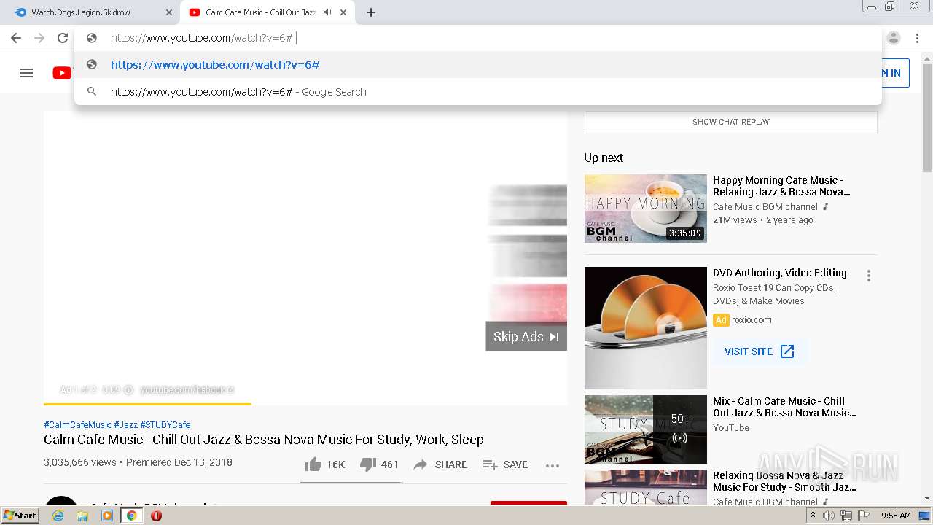Close the Watch.Dogs.Legion.Skidrow tab
The image size is (933, 525).
pyautogui.click(x=169, y=12)
